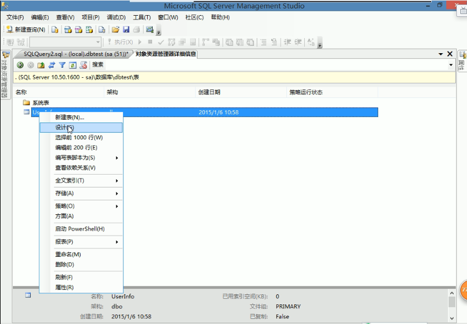Image resolution: width=467 pixels, height=324 pixels.
Task: Click the Filter funnel icon
Action: coord(62,65)
